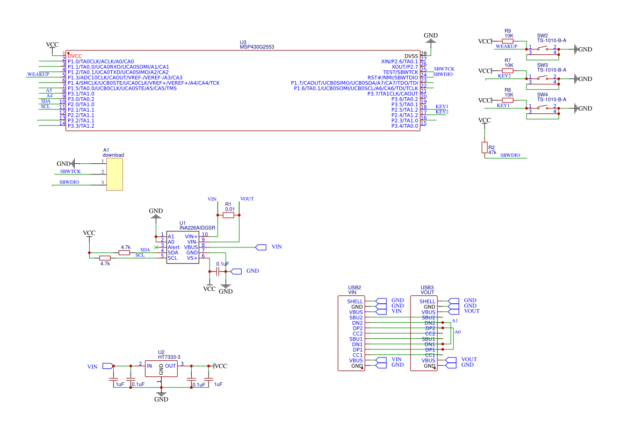The width and height of the screenshot is (628, 444).
Task: Click the R9 10K pull-up resistor
Action: click(508, 41)
